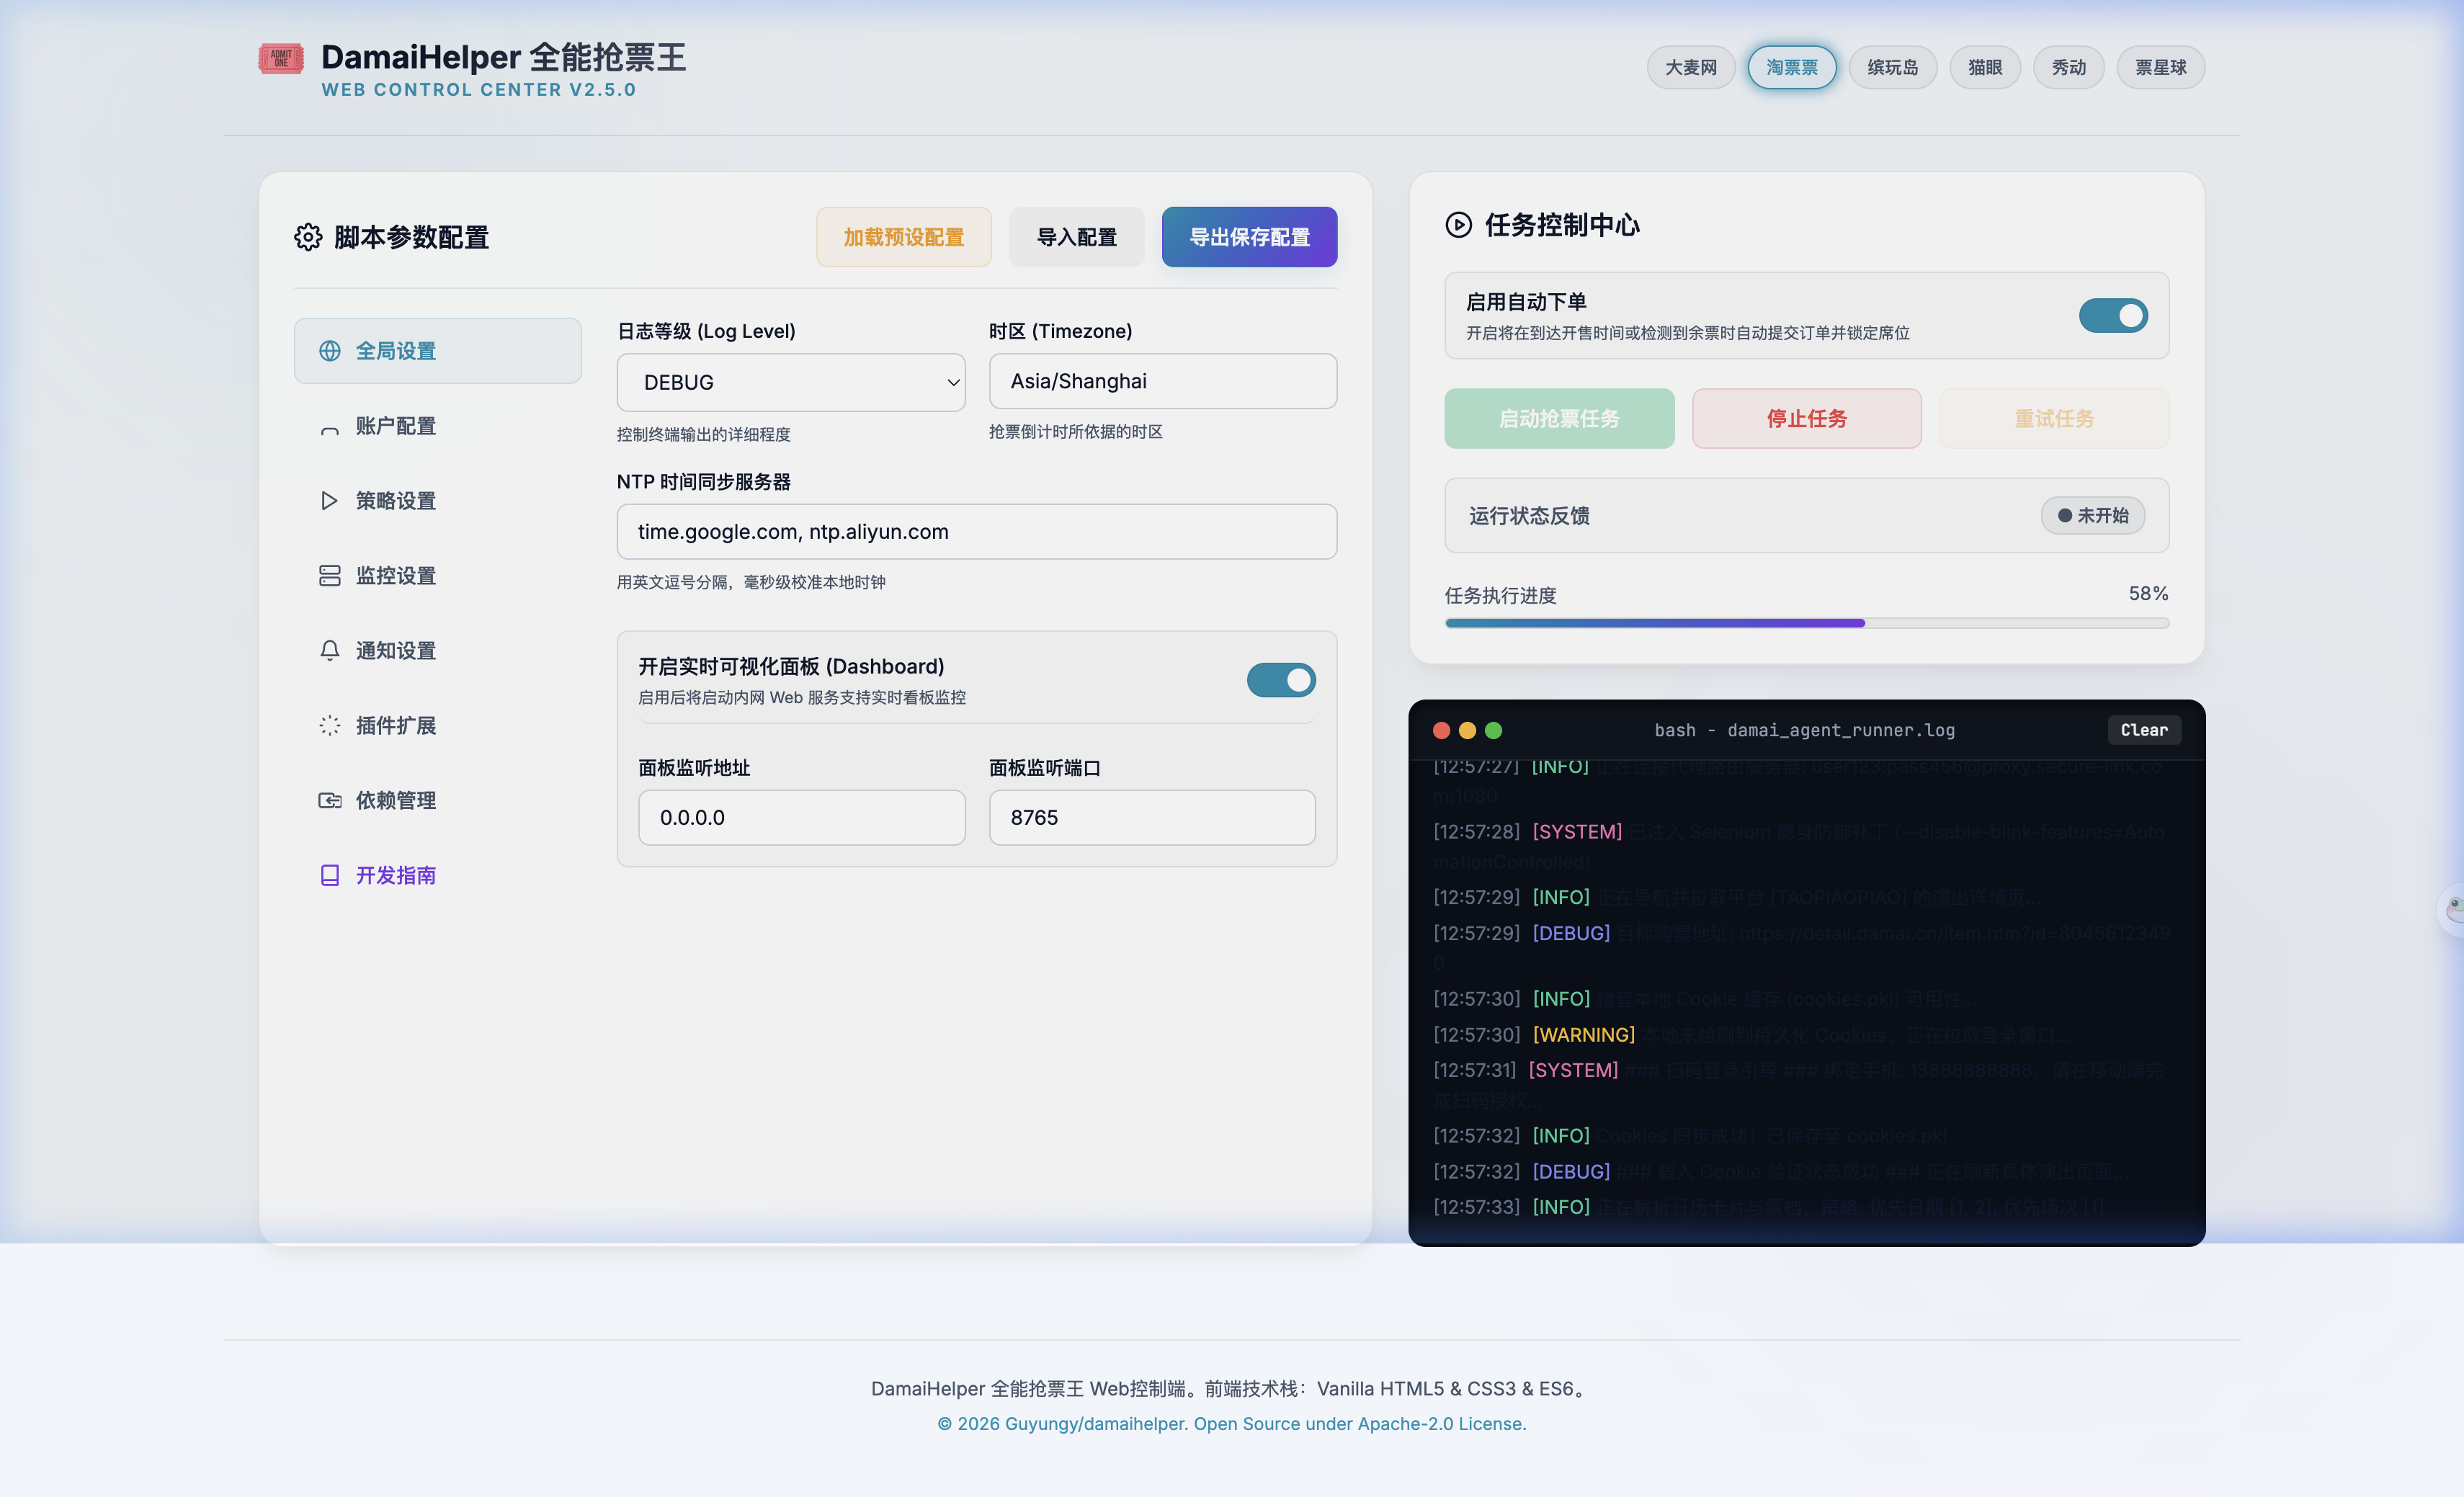Open the 策略设置 section
Screen dimensions: 2464x1497
coord(438,501)
